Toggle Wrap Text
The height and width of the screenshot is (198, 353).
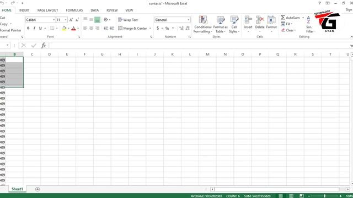(x=127, y=20)
